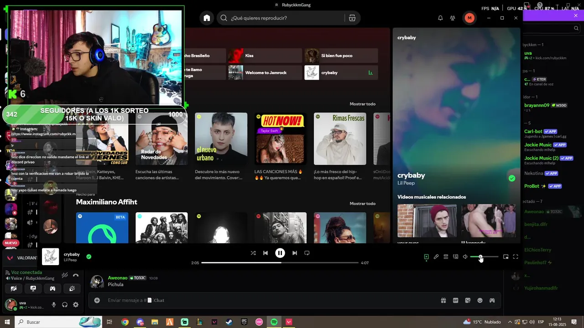Open the play queue icon

point(446,257)
